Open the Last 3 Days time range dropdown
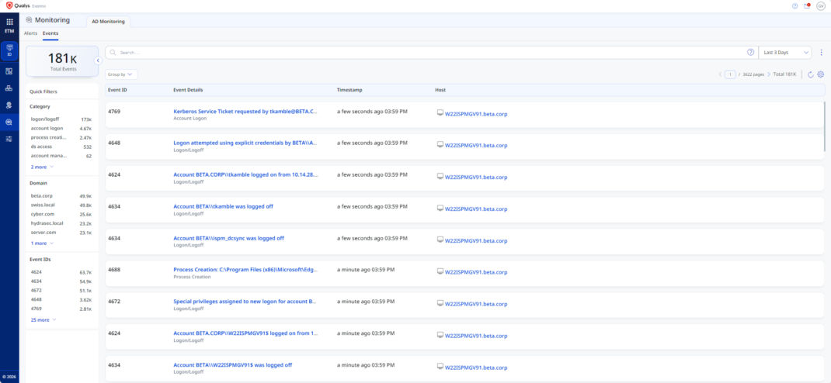The image size is (831, 383). pyautogui.click(x=784, y=53)
